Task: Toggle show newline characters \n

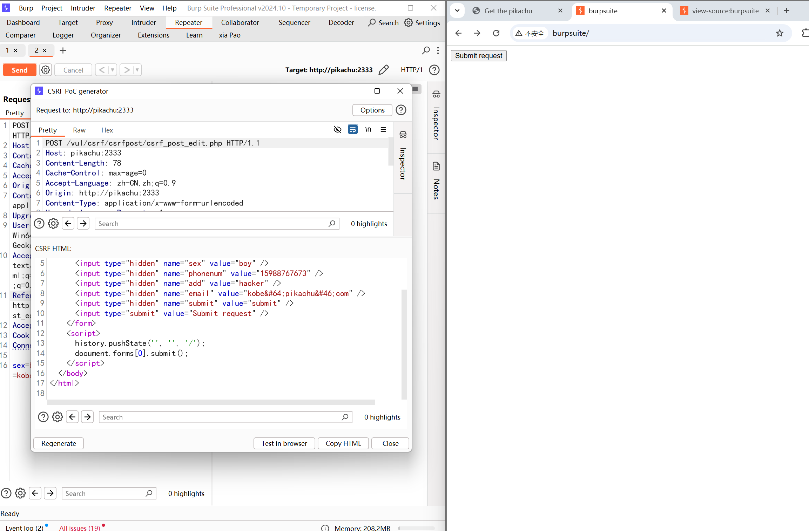Action: point(368,129)
